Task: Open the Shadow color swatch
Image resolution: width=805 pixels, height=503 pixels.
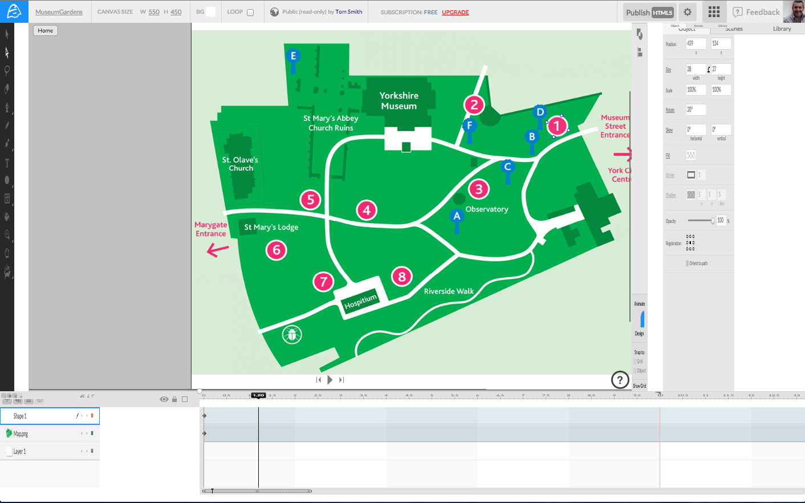Action: click(691, 194)
